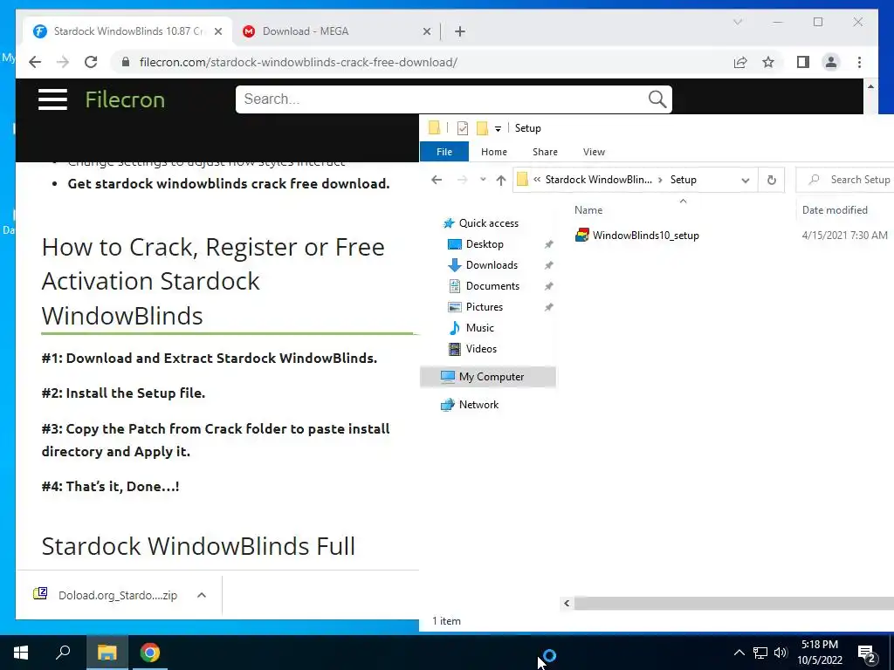The image size is (894, 670).
Task: Reload the Filecron page
Action: 91,62
